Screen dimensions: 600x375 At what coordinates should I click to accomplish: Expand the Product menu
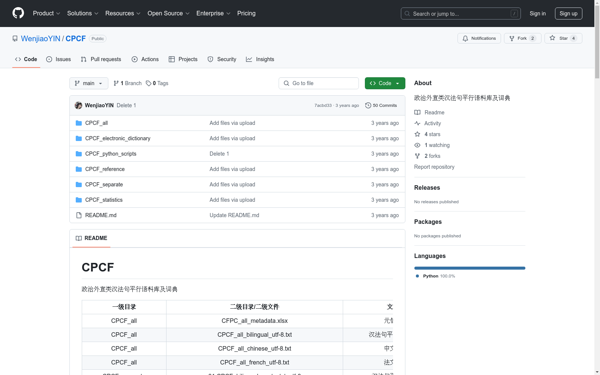click(x=46, y=13)
